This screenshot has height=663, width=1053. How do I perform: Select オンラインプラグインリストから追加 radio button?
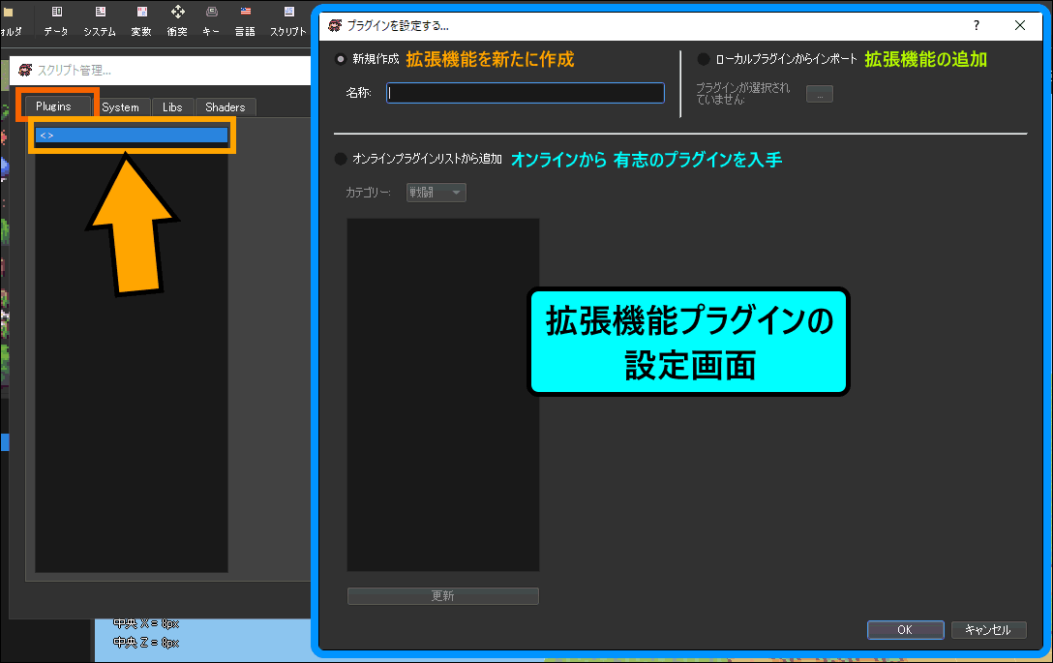[x=340, y=159]
